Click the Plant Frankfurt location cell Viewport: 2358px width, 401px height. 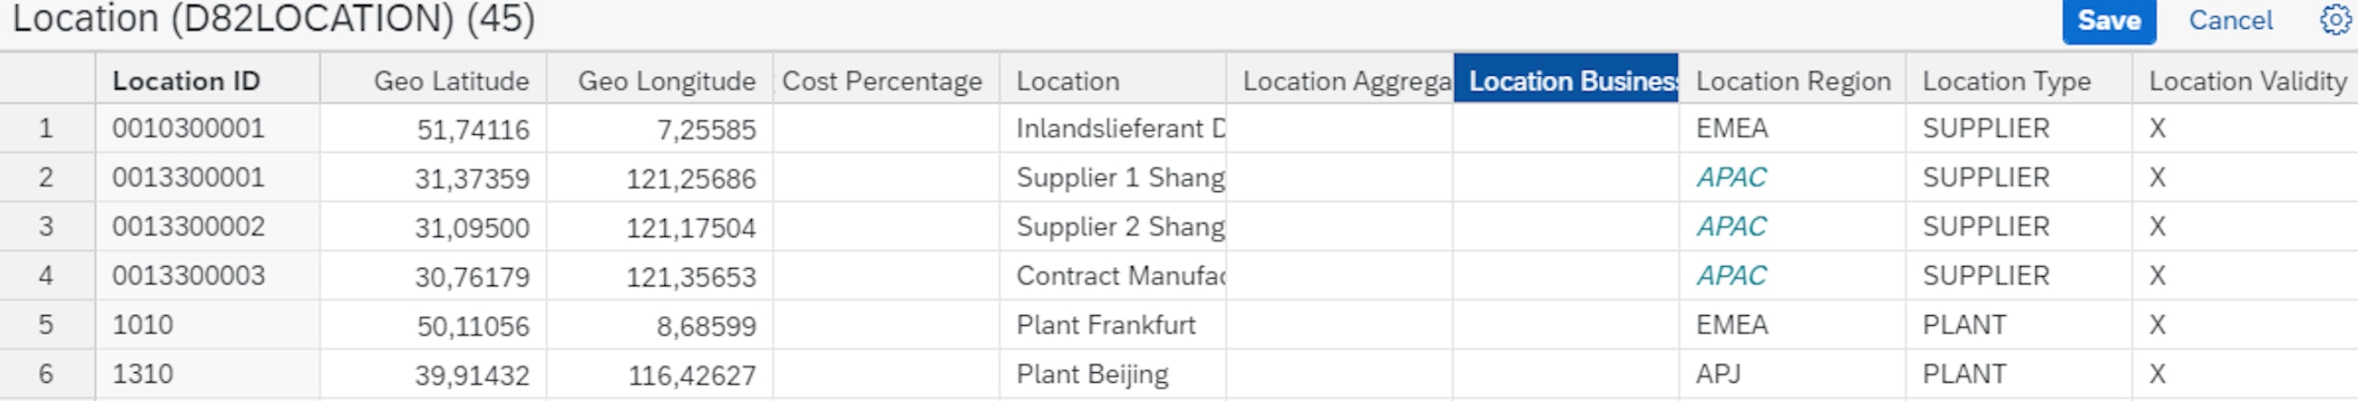pyautogui.click(x=1106, y=325)
